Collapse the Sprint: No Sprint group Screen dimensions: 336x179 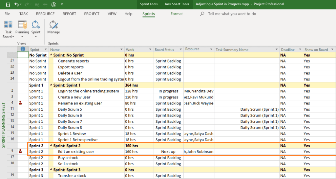click(51, 55)
